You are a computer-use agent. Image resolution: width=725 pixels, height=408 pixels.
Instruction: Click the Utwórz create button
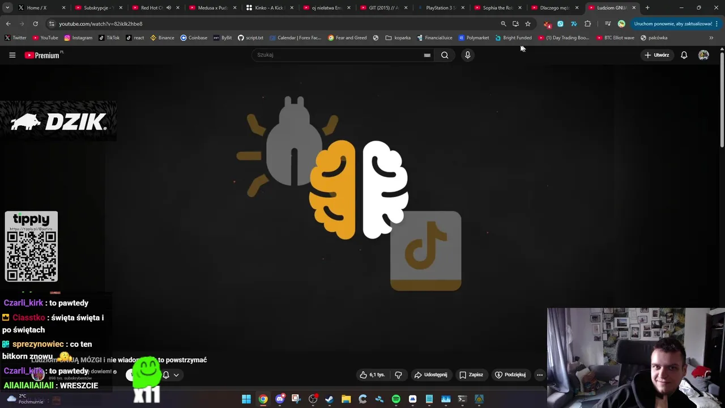(657, 55)
